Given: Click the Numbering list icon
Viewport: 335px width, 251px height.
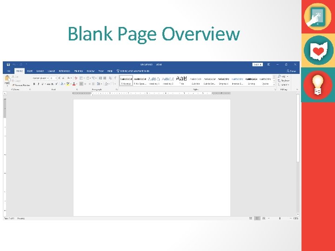Looking at the screenshot, I should tap(88, 78).
